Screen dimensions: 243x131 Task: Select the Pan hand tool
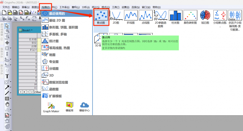pyautogui.click(x=7, y=104)
